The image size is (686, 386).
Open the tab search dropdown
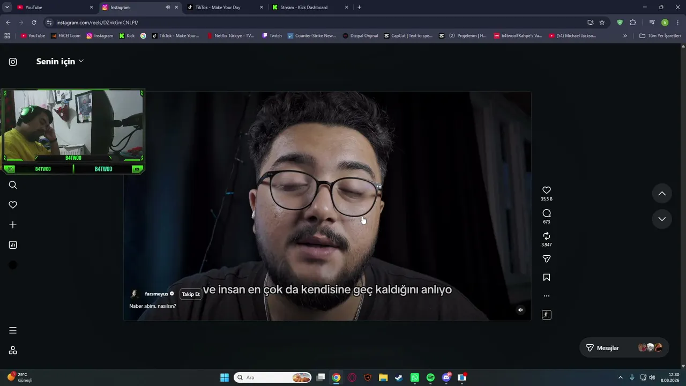7,8
